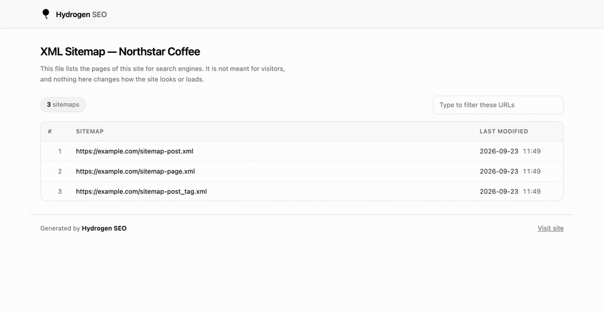Select the date for sitemap-page.xml row
Viewport: 604px width, 312px height.
click(x=499, y=171)
